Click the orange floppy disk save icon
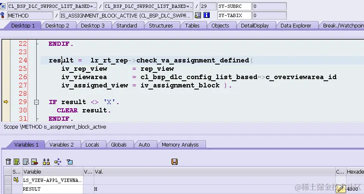The width and height of the screenshot is (364, 194). coord(174,162)
